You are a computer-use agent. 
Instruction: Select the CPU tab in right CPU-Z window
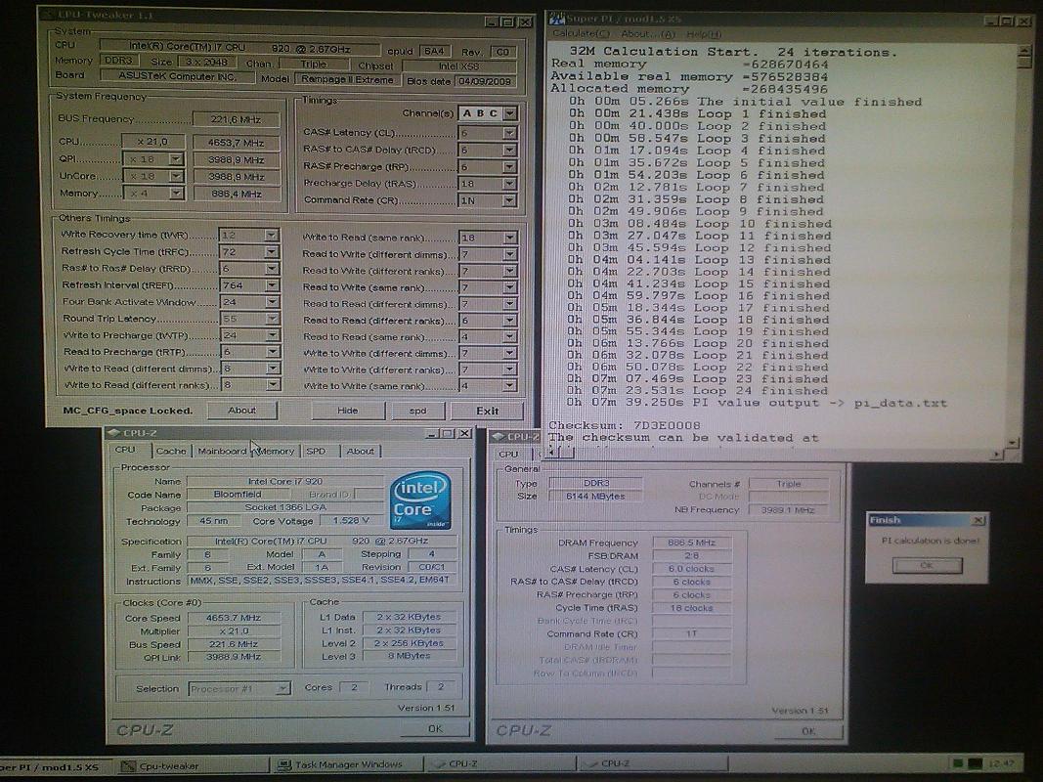coord(509,455)
